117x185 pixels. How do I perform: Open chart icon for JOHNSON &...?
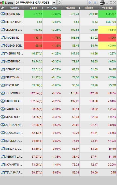tap(3, 93)
